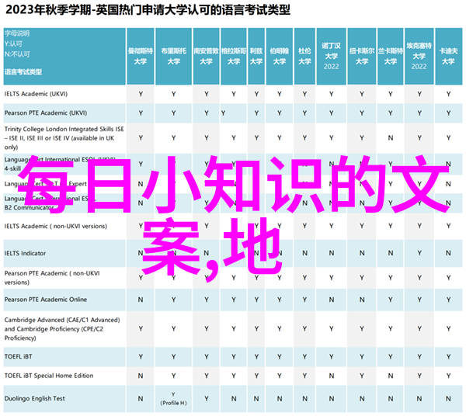Click TOEFL iBT Y under 布里斯托大学

tap(173, 356)
